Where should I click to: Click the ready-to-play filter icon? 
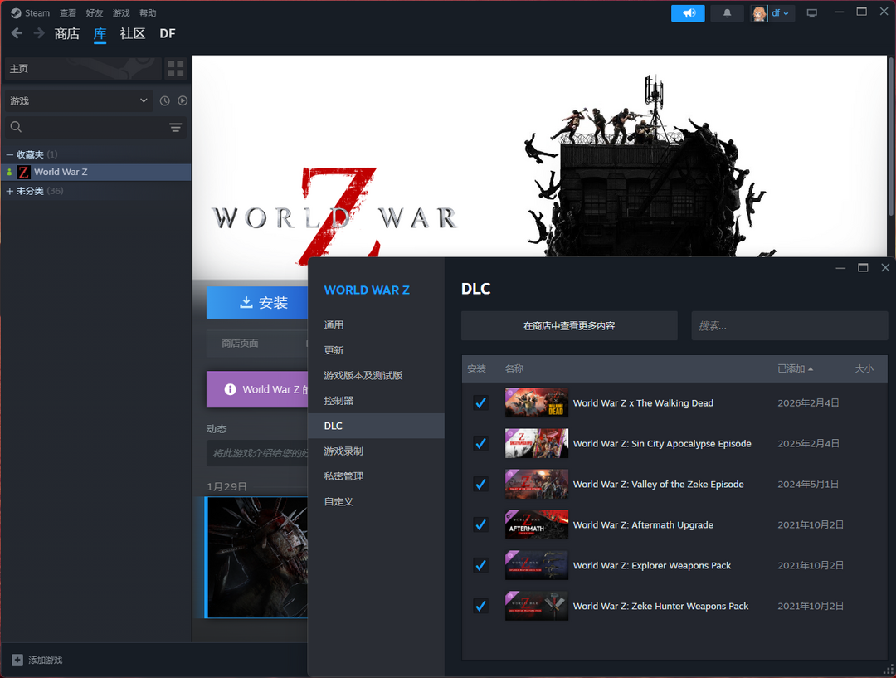tap(183, 101)
